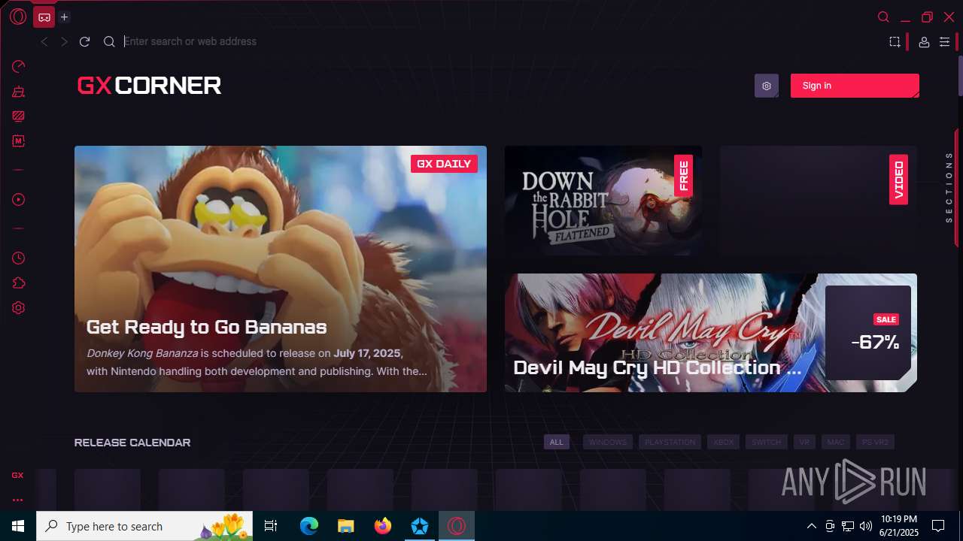Filter release calendar by XBOX

724,442
